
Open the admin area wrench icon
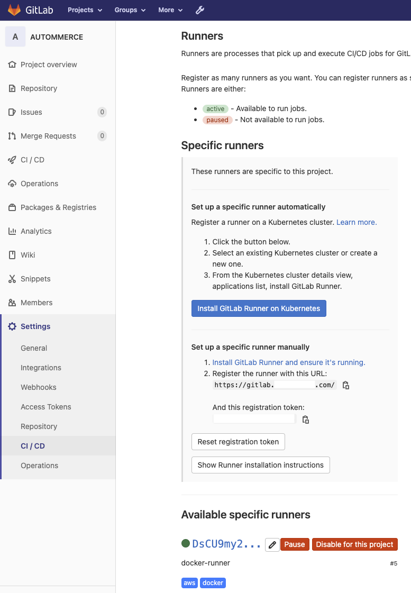click(x=199, y=10)
